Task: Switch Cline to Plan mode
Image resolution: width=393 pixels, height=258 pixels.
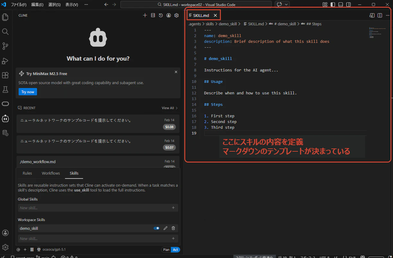Action: click(166, 250)
